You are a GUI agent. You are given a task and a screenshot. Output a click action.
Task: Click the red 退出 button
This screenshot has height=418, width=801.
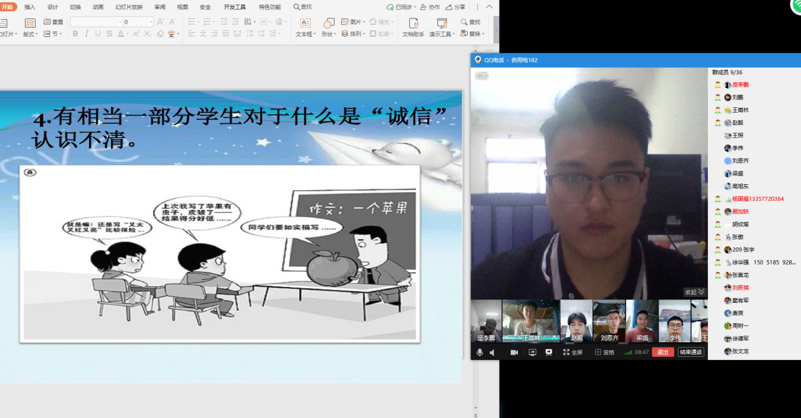662,352
